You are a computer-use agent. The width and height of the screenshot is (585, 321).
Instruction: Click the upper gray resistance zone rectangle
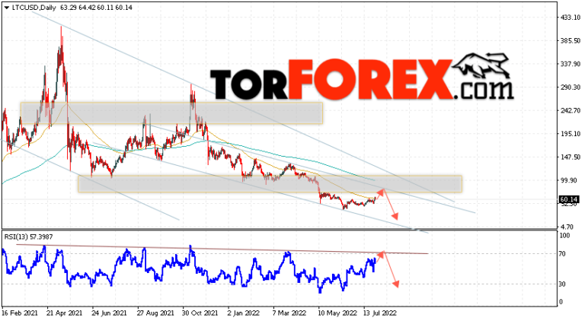coord(171,113)
